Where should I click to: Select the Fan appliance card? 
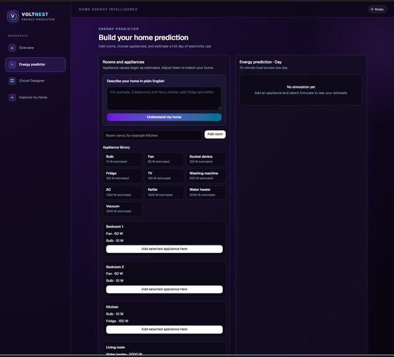click(164, 159)
